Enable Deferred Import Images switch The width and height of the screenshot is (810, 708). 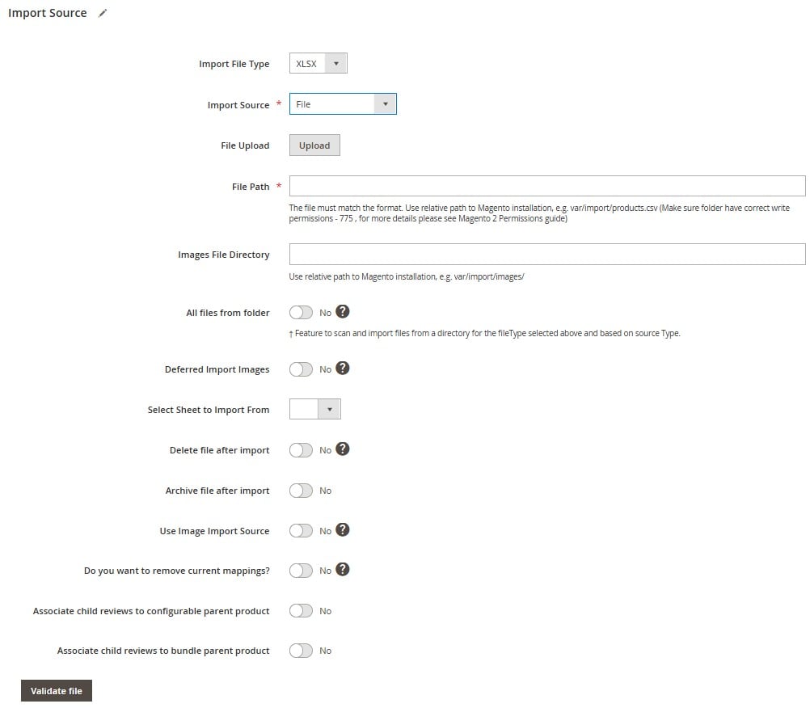(301, 369)
